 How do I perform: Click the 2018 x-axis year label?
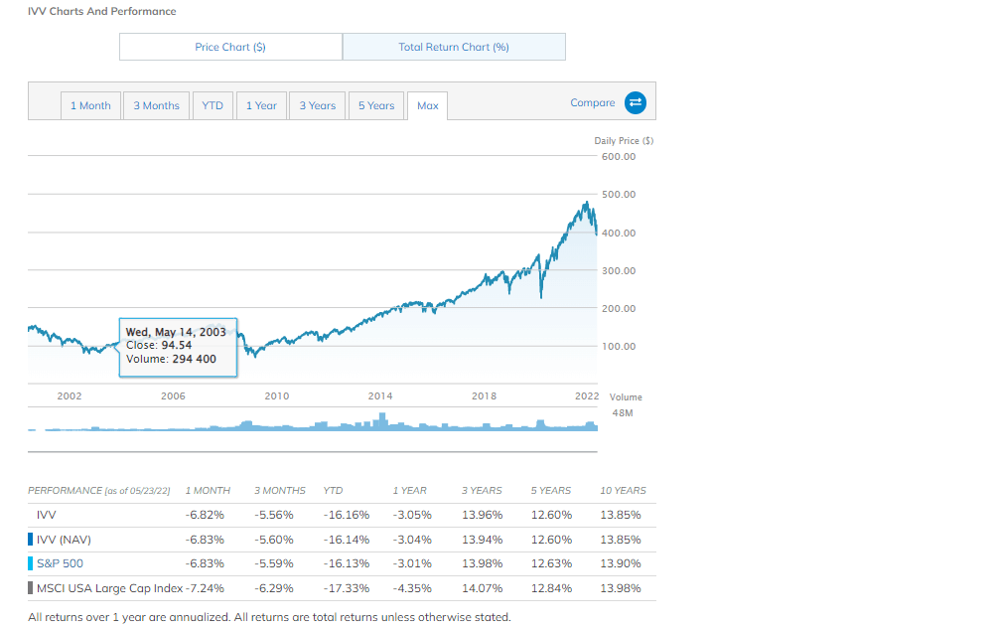484,396
